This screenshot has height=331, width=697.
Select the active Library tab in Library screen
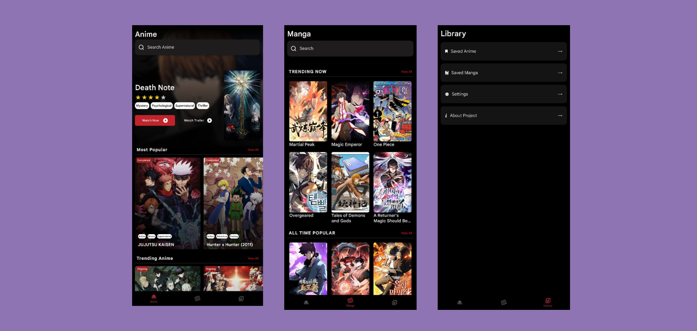click(x=548, y=302)
